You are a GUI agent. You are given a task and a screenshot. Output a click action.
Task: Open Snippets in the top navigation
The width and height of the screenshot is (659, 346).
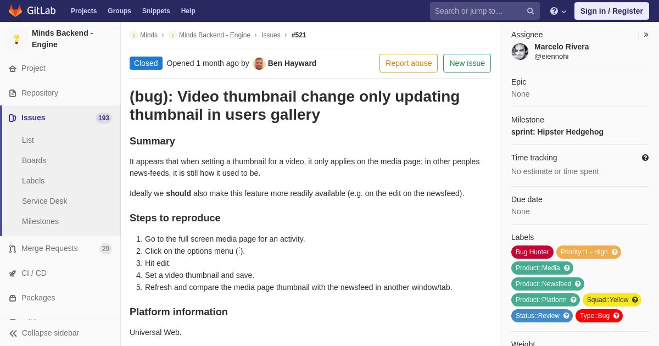click(156, 11)
